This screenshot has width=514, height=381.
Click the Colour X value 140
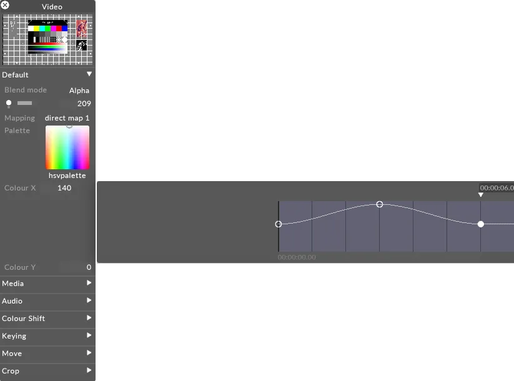(x=64, y=188)
